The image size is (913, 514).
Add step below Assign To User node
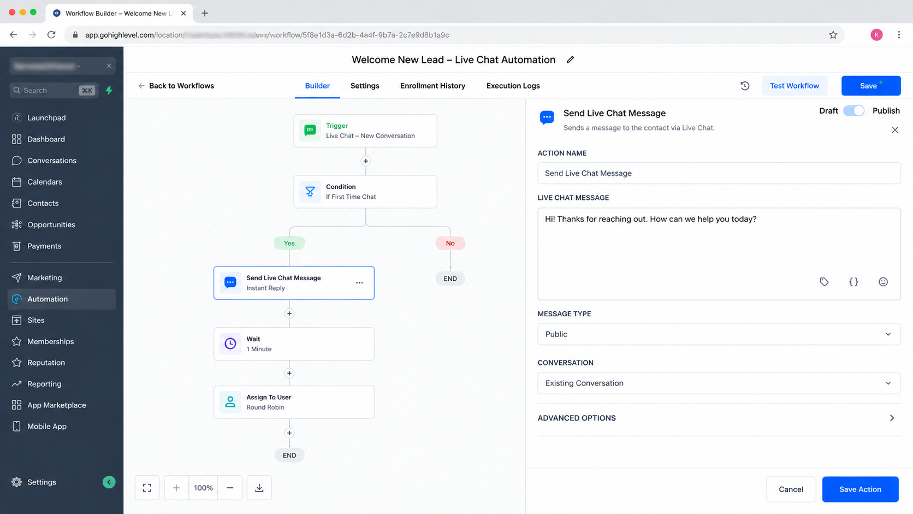[x=289, y=433]
